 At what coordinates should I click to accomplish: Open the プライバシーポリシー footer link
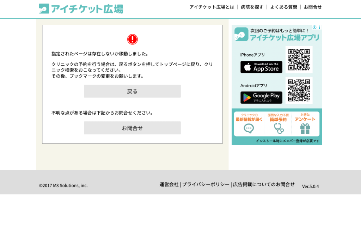pos(206,184)
